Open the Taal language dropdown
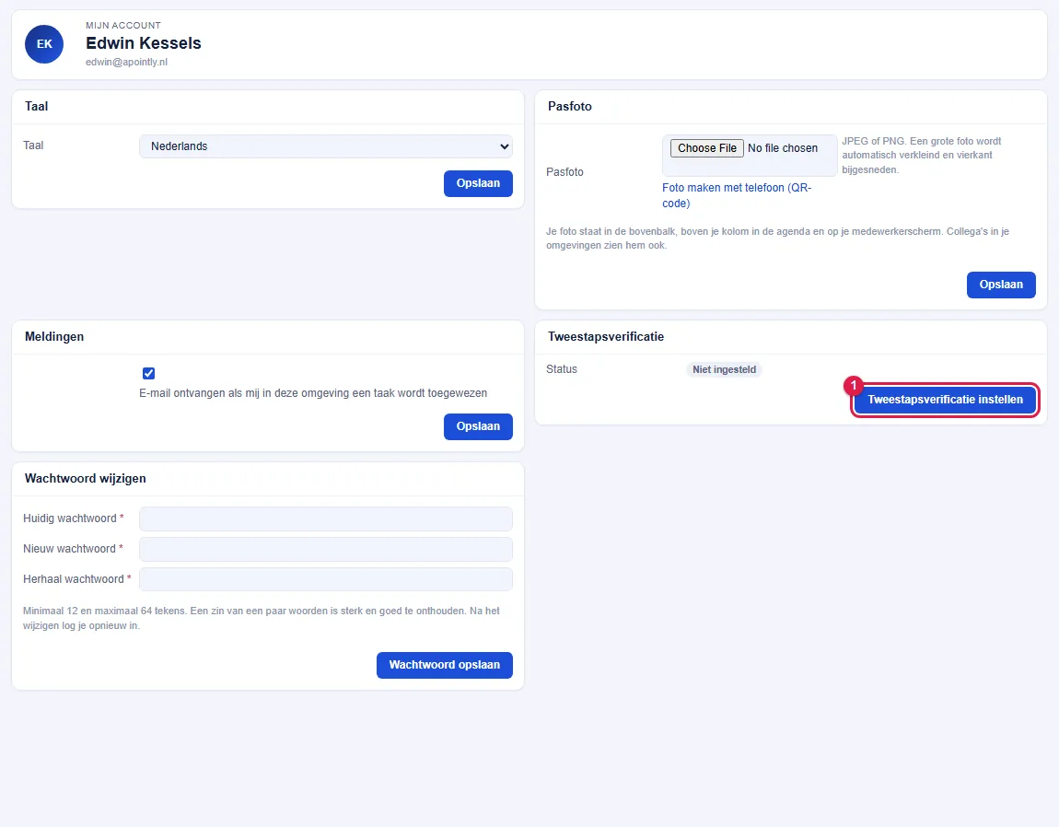This screenshot has height=827, width=1059. 326,146
